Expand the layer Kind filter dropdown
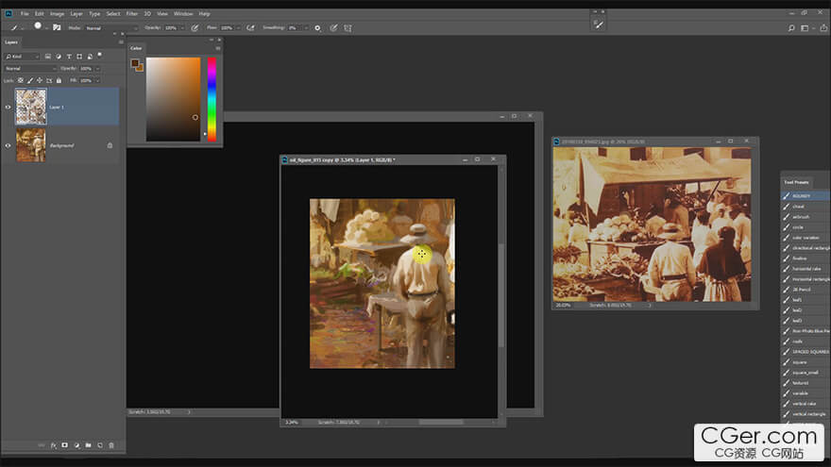Image resolution: width=831 pixels, height=467 pixels. tap(22, 57)
